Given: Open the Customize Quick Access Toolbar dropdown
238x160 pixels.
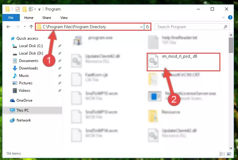Looking at the screenshot, I should (39, 9).
